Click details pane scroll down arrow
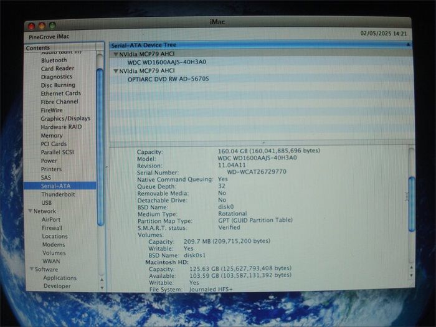Screen dimensions: 436x327 (412, 276)
